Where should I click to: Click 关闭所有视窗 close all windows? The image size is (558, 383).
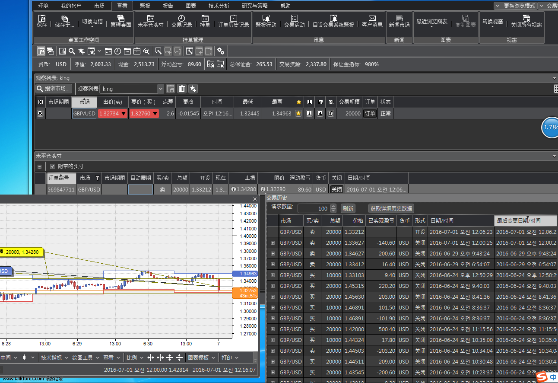526,21
